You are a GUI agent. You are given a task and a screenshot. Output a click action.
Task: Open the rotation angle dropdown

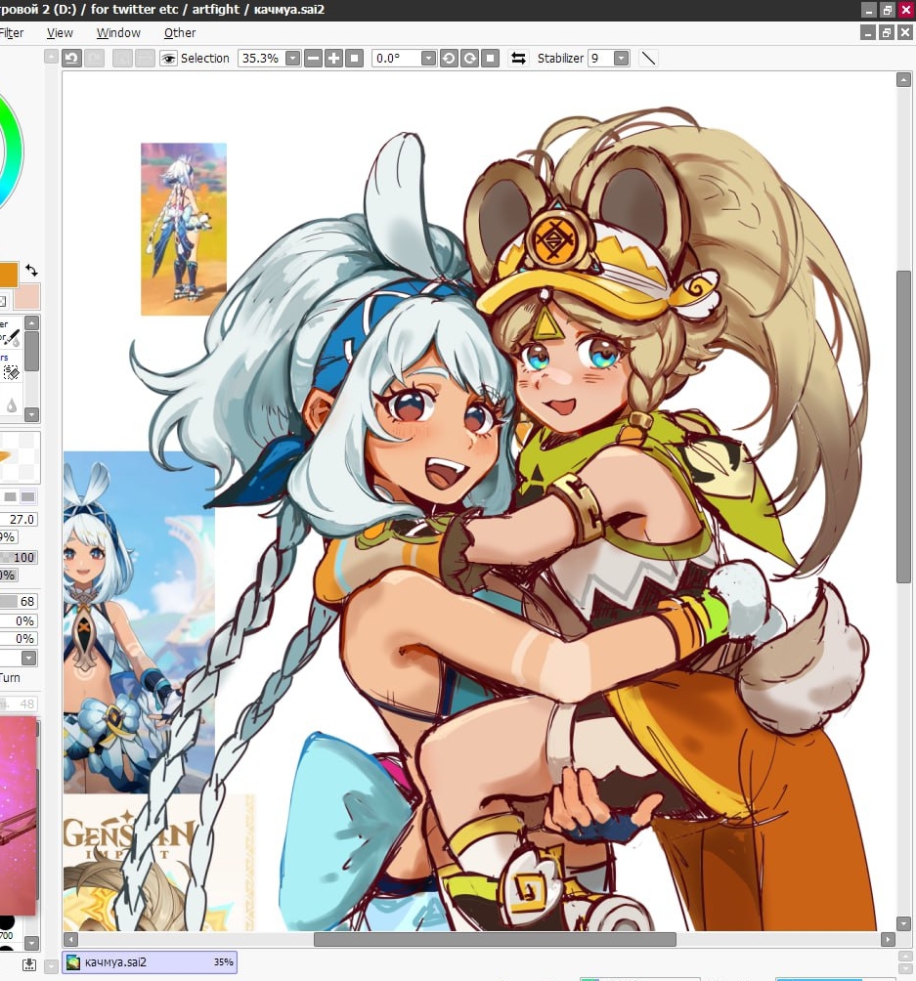coord(428,59)
